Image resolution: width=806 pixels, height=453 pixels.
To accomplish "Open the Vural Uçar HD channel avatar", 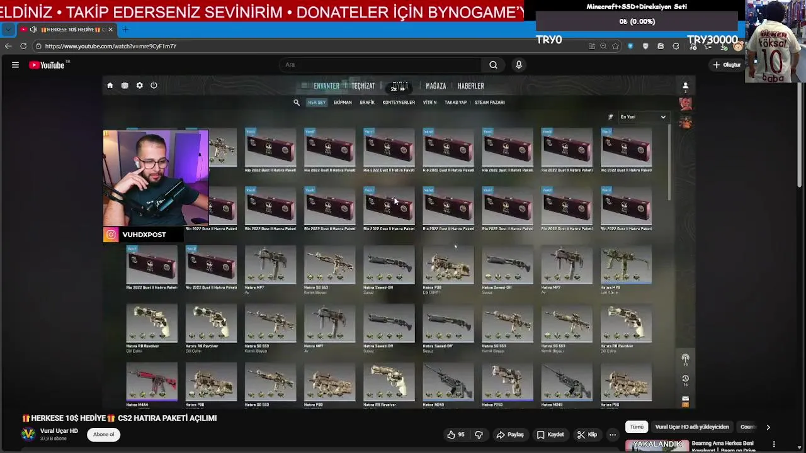I will coord(28,435).
